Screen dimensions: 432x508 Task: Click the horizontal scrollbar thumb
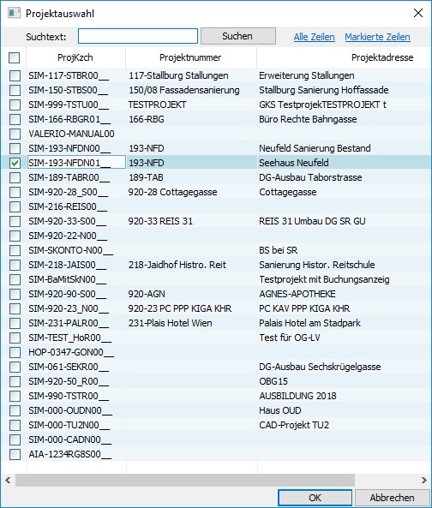[x=185, y=480]
